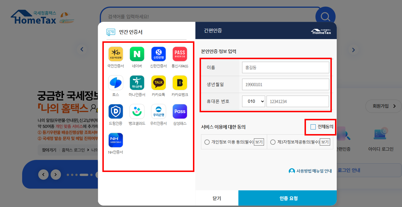Click the 서비스 이용에 대한 동의 heading
The width and height of the screenshot is (402, 207).
[x=223, y=127]
